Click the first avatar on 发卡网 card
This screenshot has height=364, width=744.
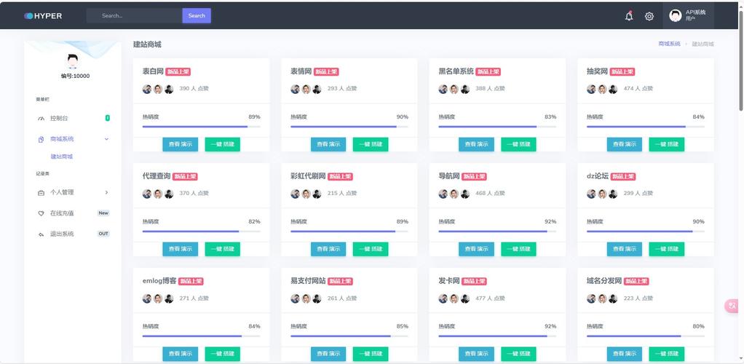443,298
